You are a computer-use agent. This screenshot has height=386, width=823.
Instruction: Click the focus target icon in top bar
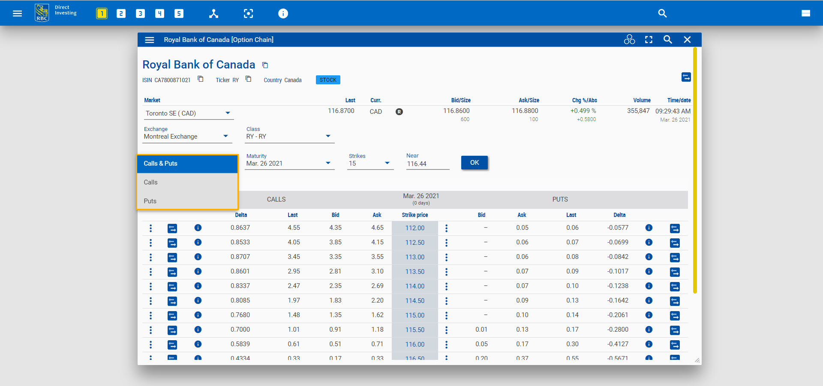248,13
